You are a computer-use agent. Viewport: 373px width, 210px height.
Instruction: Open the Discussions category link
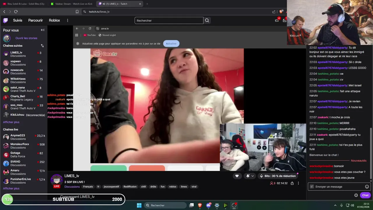pos(72,187)
